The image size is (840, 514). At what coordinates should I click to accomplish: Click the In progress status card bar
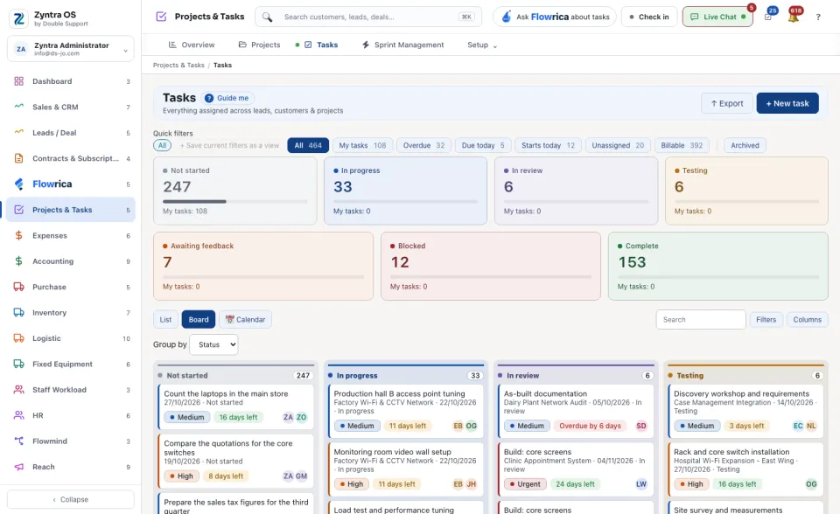[405, 202]
